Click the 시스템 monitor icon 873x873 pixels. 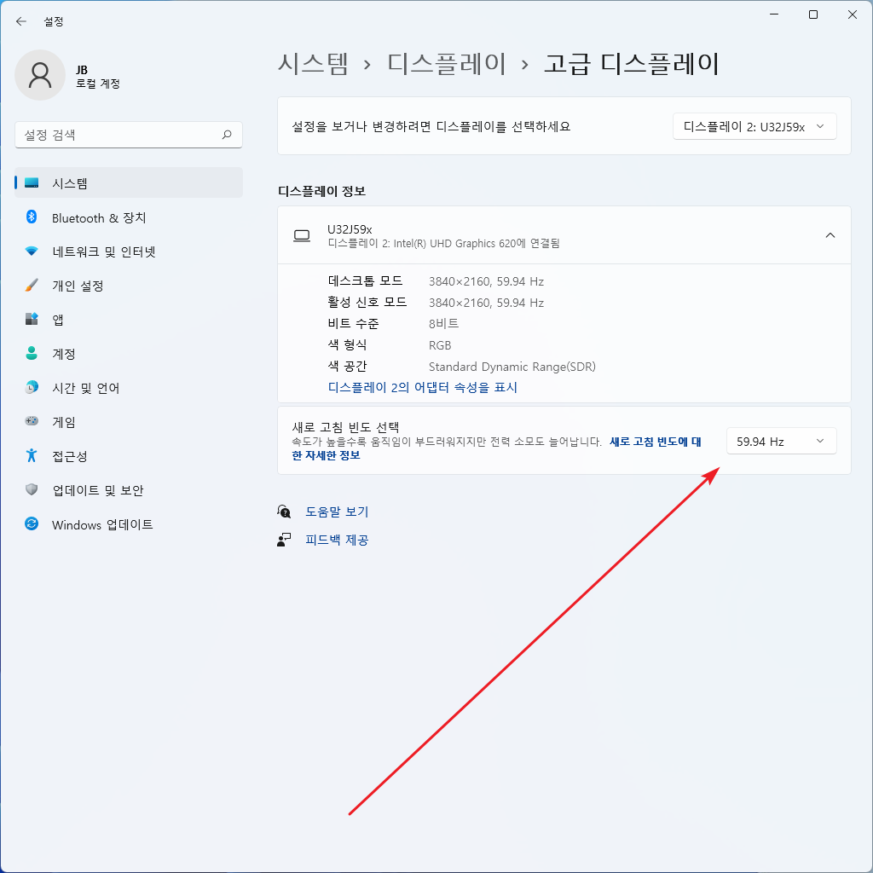click(x=32, y=183)
